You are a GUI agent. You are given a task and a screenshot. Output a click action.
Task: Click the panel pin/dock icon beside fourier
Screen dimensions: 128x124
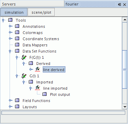click(119, 4)
